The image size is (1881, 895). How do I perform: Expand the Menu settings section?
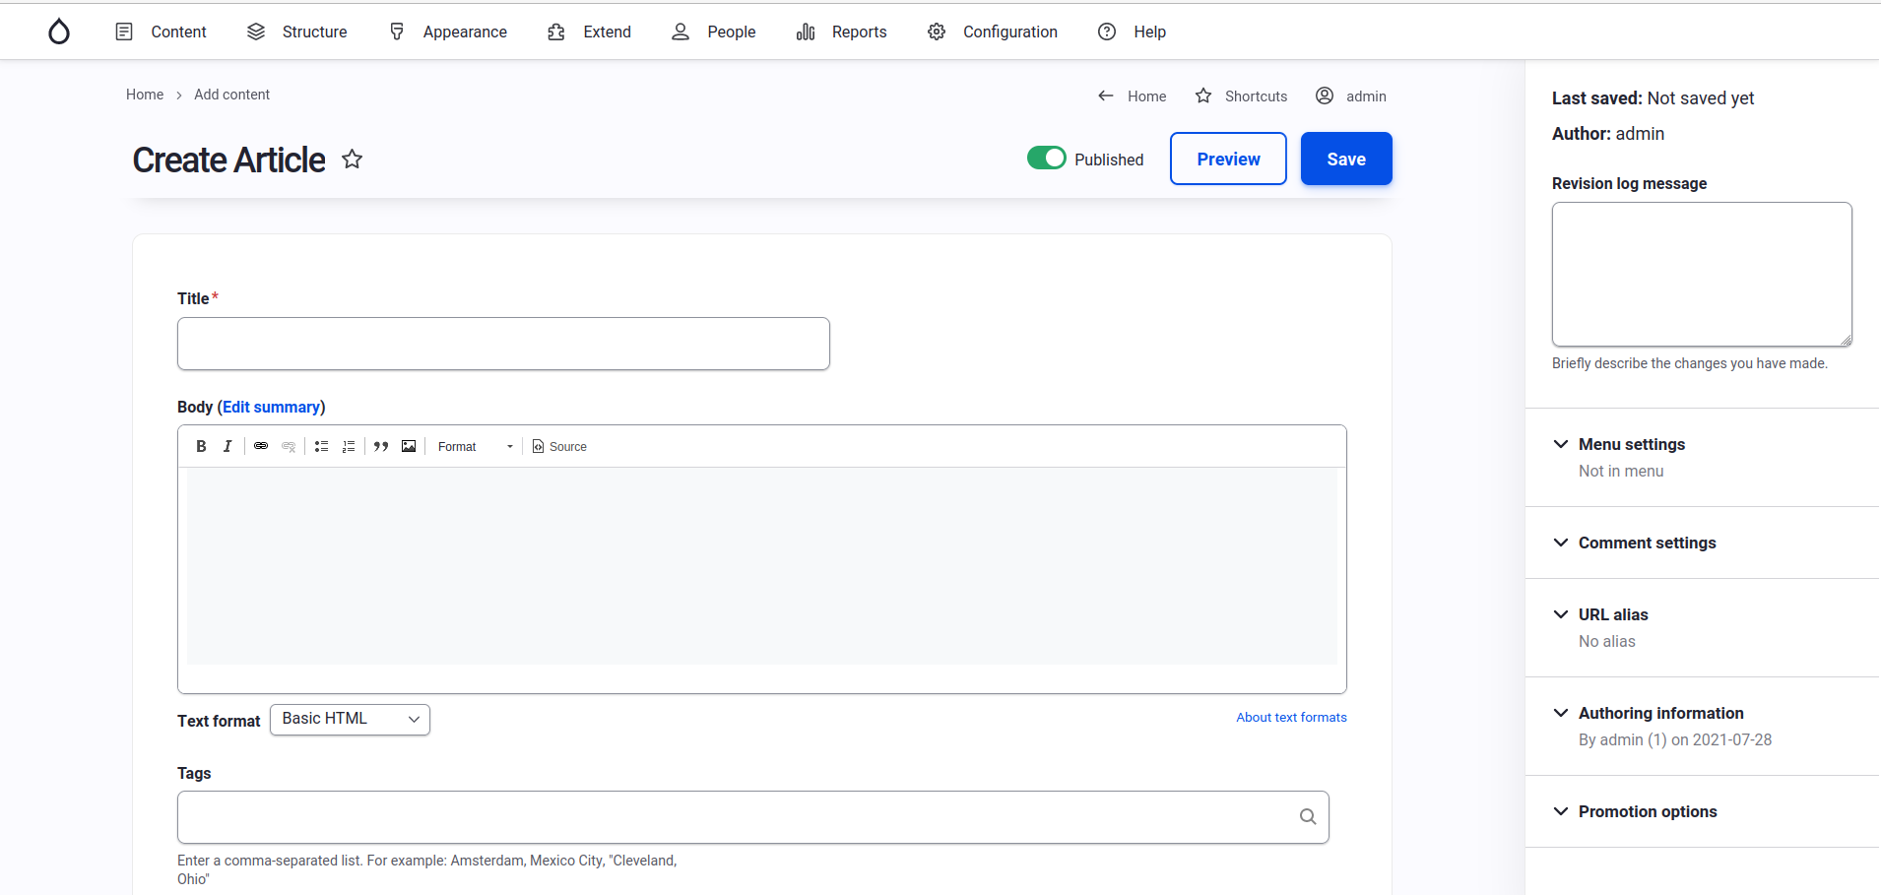1631,444
